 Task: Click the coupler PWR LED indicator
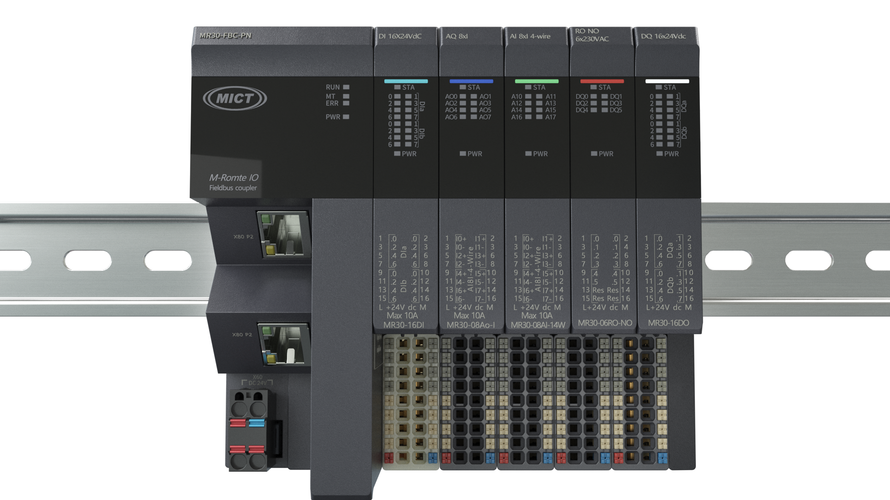tap(346, 117)
